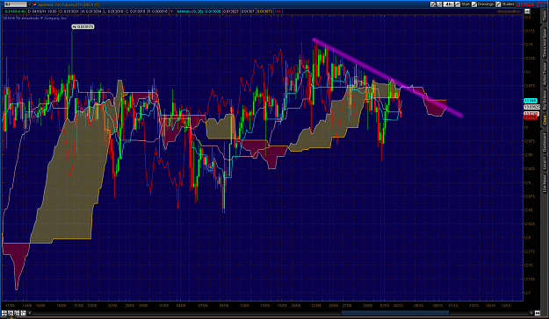
Task: Open the 4h timeframe selector
Action: [x=449, y=4]
